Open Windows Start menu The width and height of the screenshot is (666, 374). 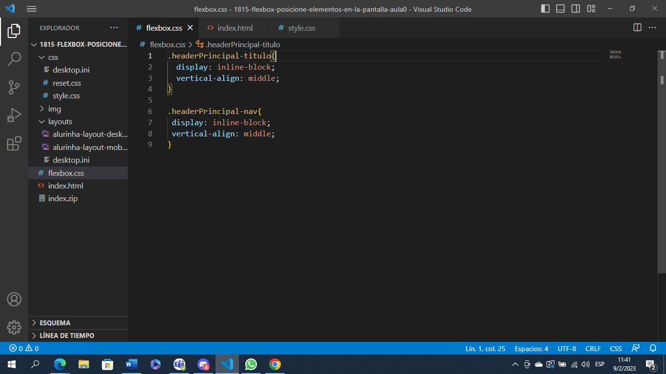pyautogui.click(x=11, y=364)
